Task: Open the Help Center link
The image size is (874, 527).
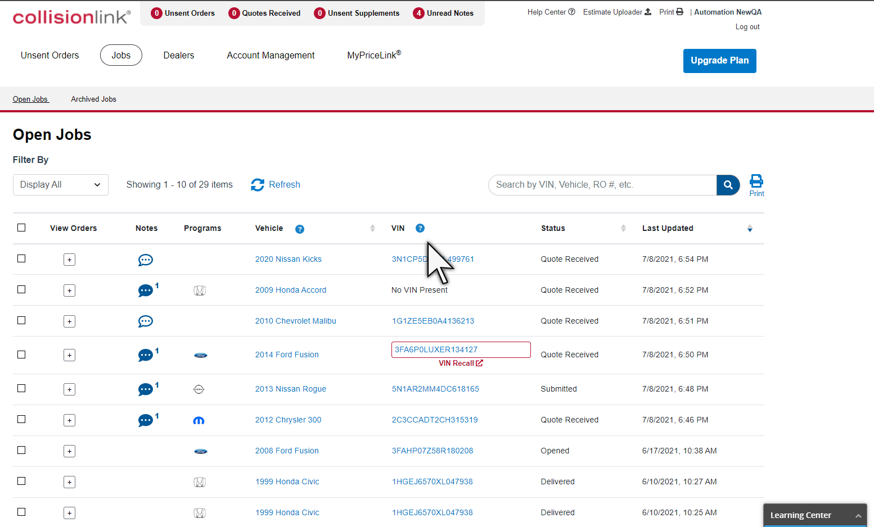Action: pyautogui.click(x=551, y=12)
